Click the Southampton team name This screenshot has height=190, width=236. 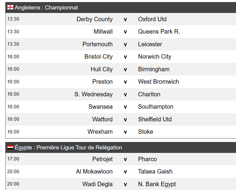coord(156,107)
